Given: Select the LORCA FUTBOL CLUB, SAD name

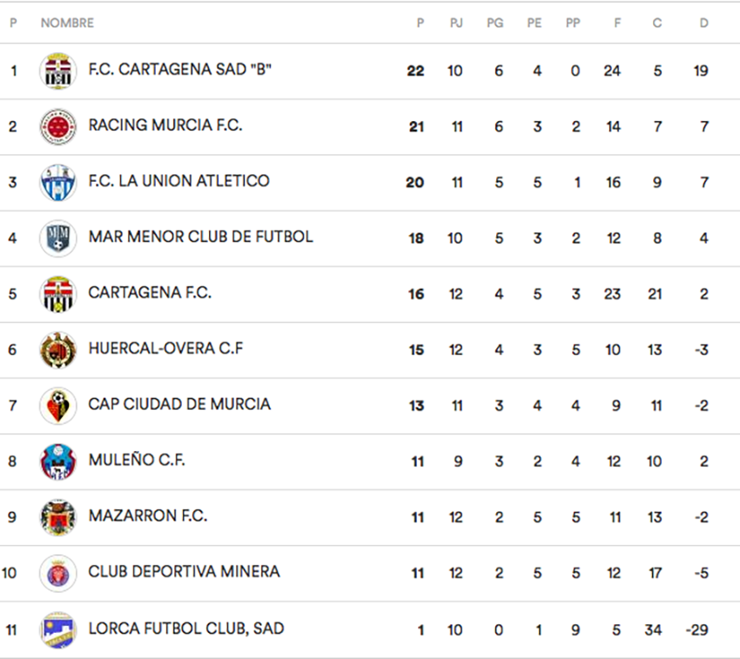Looking at the screenshot, I should pos(185,628).
